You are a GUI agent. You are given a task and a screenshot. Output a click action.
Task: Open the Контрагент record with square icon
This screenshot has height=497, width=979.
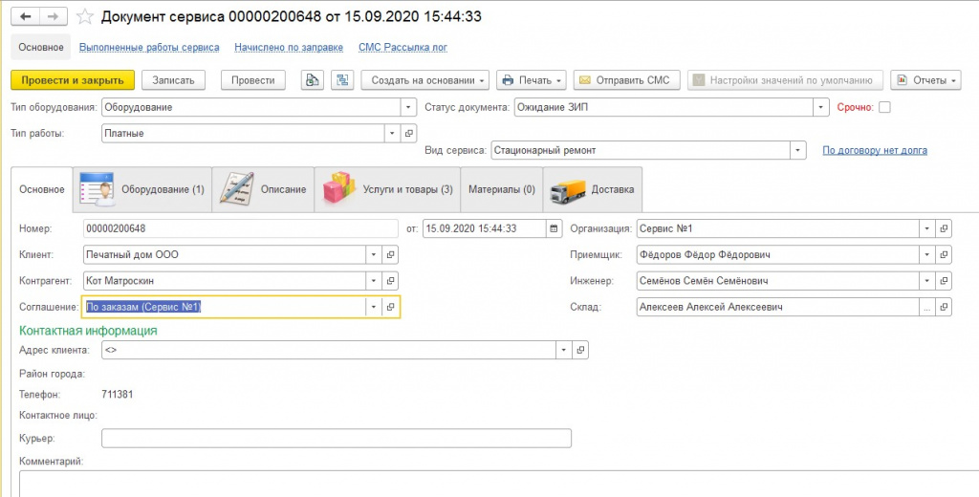(x=391, y=281)
